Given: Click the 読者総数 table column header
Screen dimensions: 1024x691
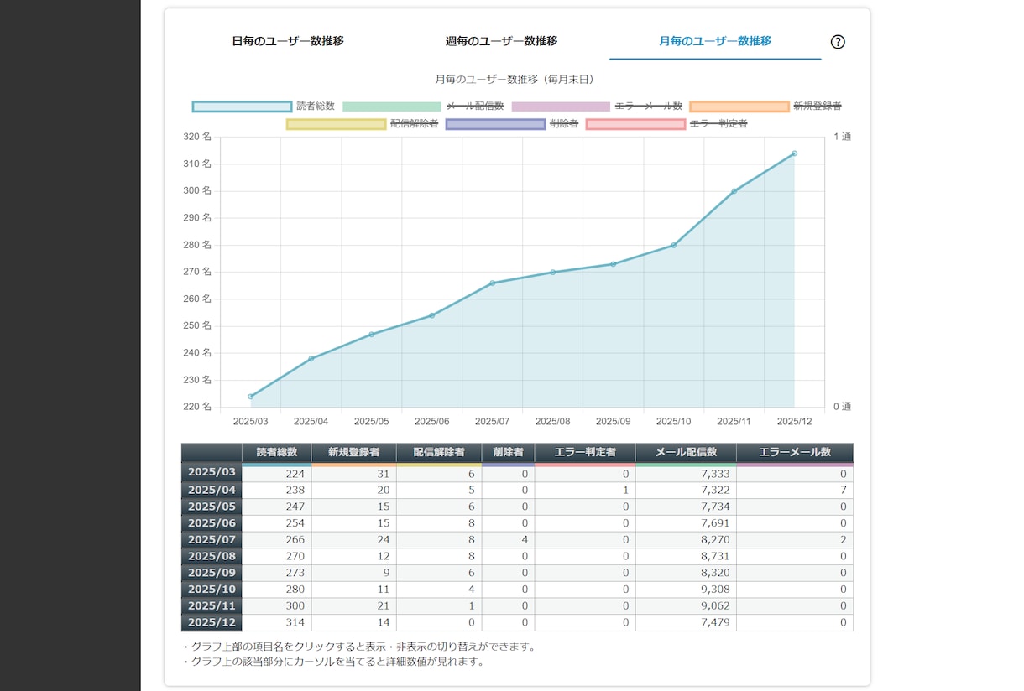Looking at the screenshot, I should coord(277,453).
